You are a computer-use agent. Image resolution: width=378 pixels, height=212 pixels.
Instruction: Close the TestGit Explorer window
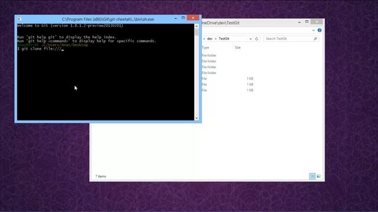pos(317,22)
